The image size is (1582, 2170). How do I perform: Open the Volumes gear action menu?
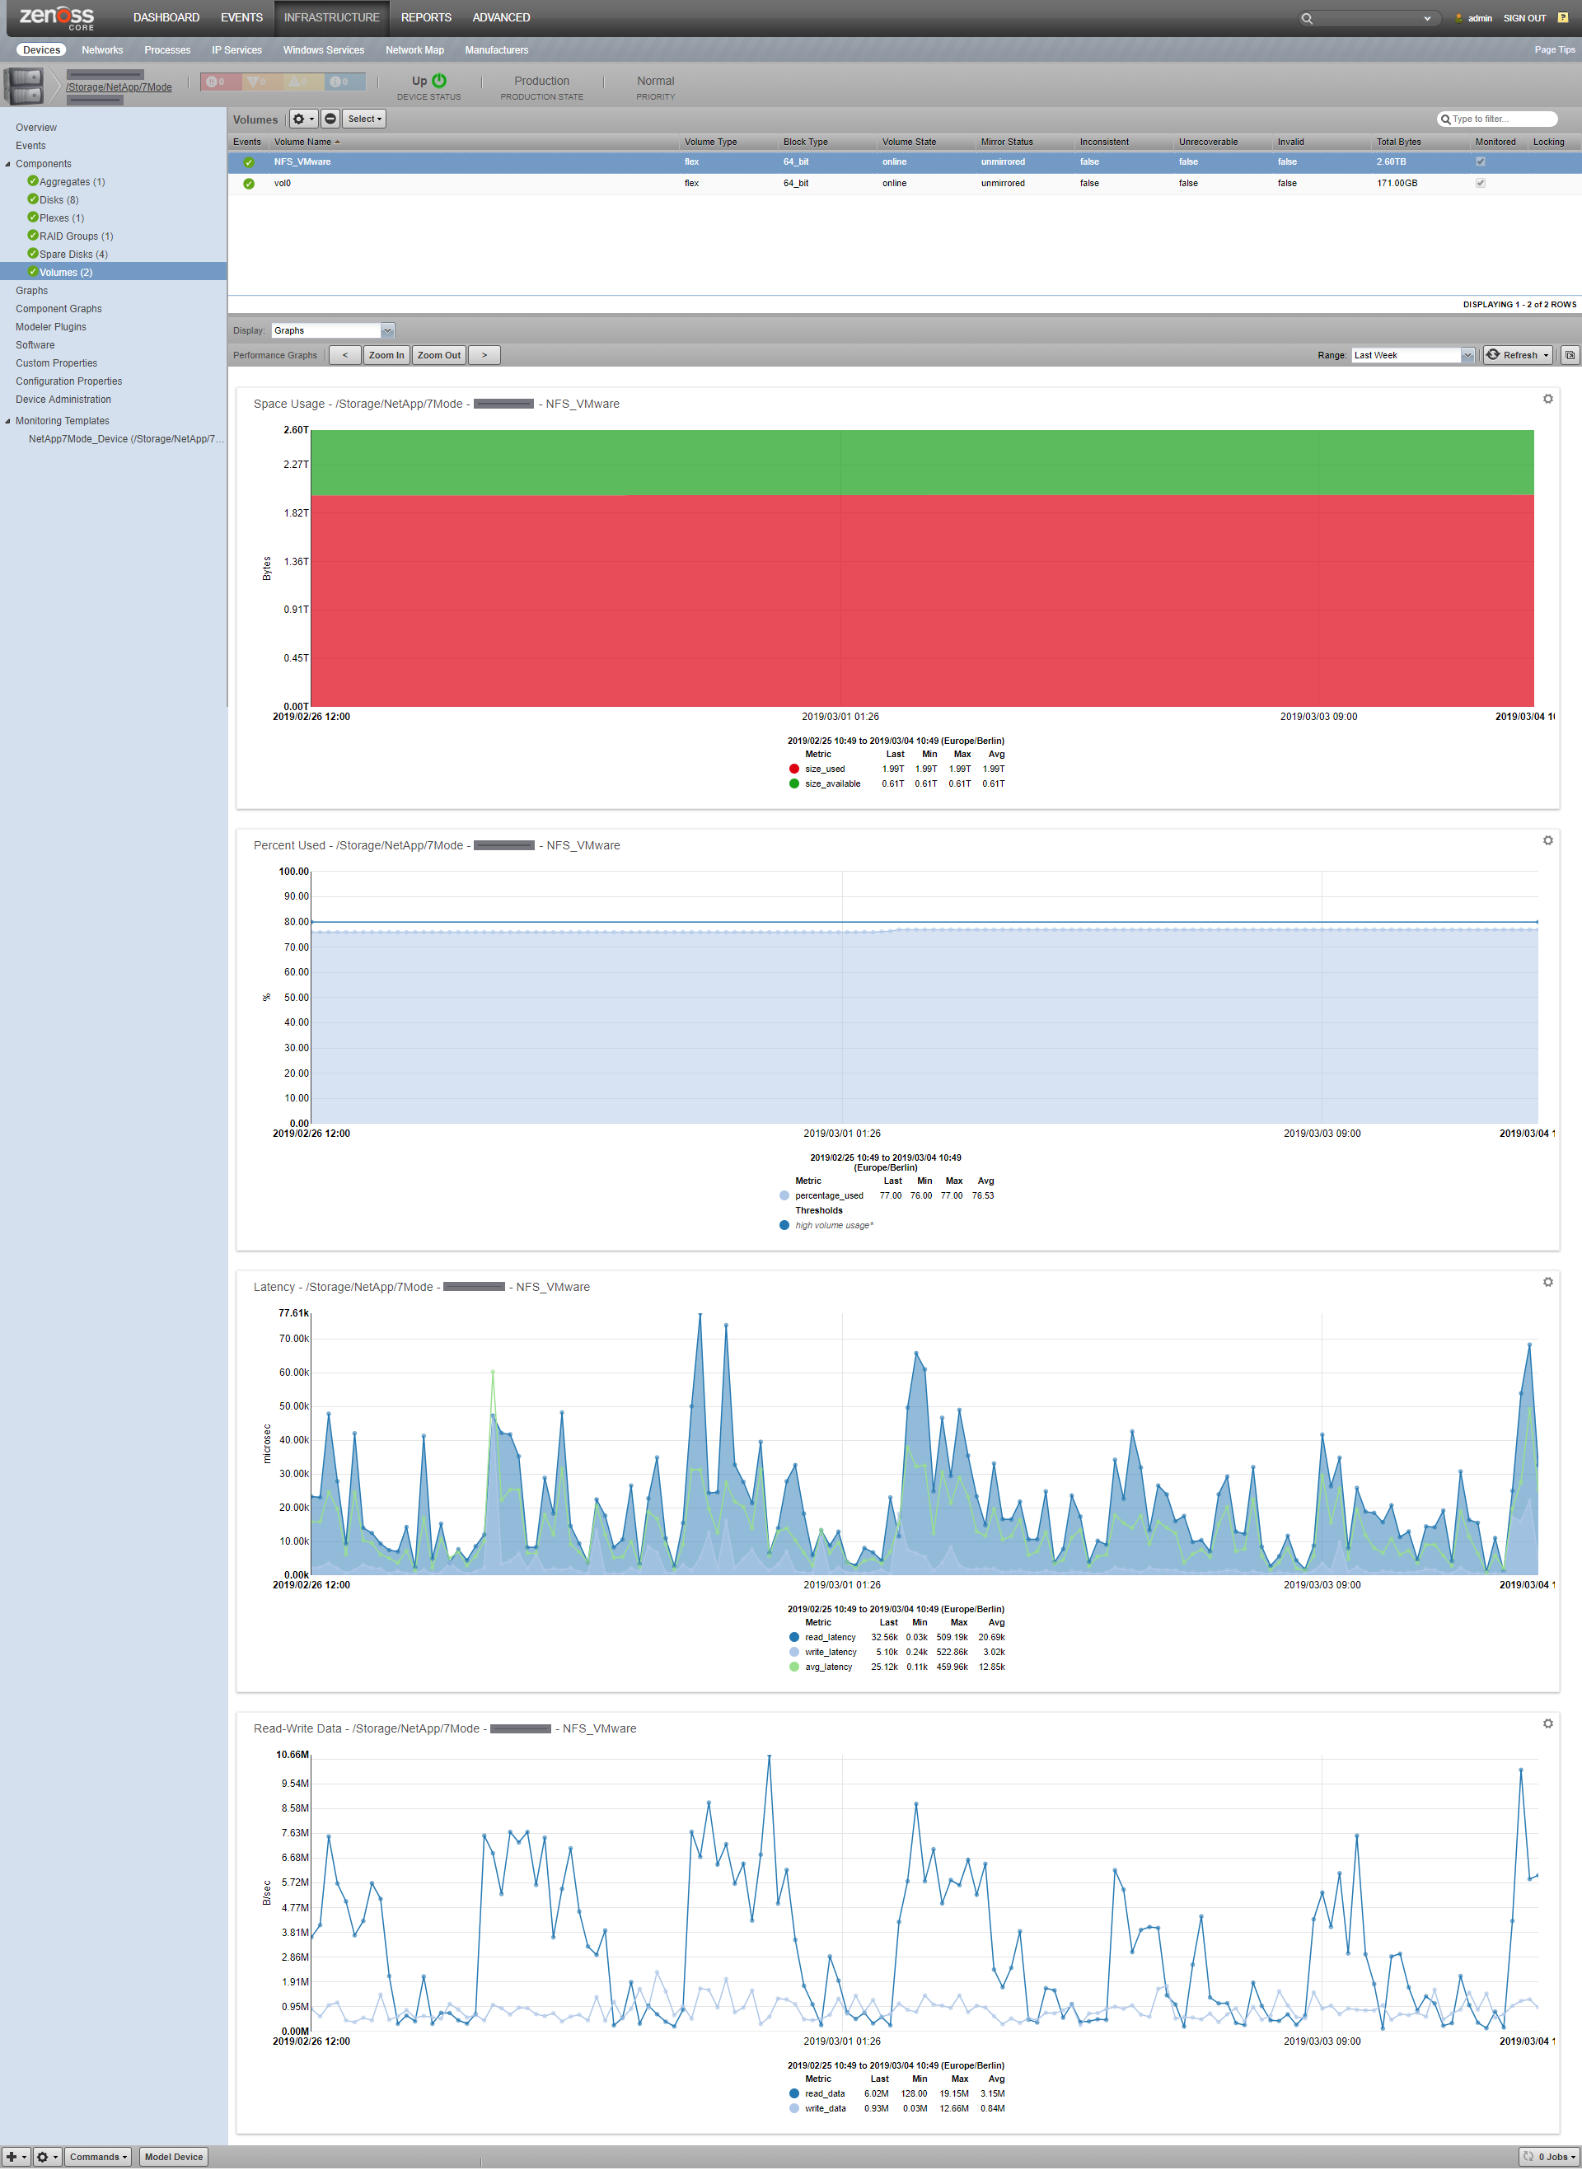(x=302, y=119)
